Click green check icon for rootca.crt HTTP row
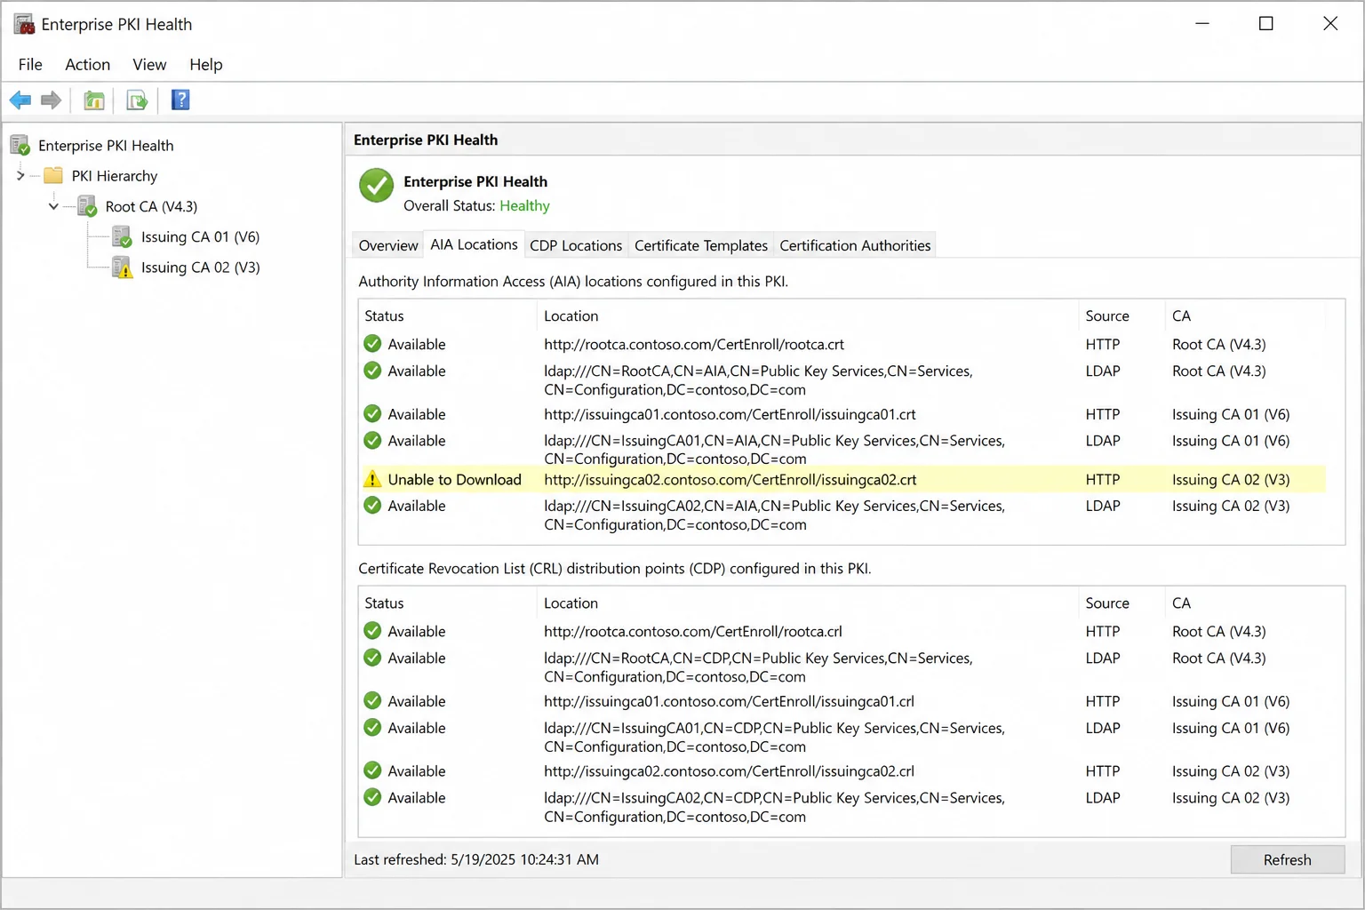This screenshot has height=910, width=1365. [x=372, y=344]
